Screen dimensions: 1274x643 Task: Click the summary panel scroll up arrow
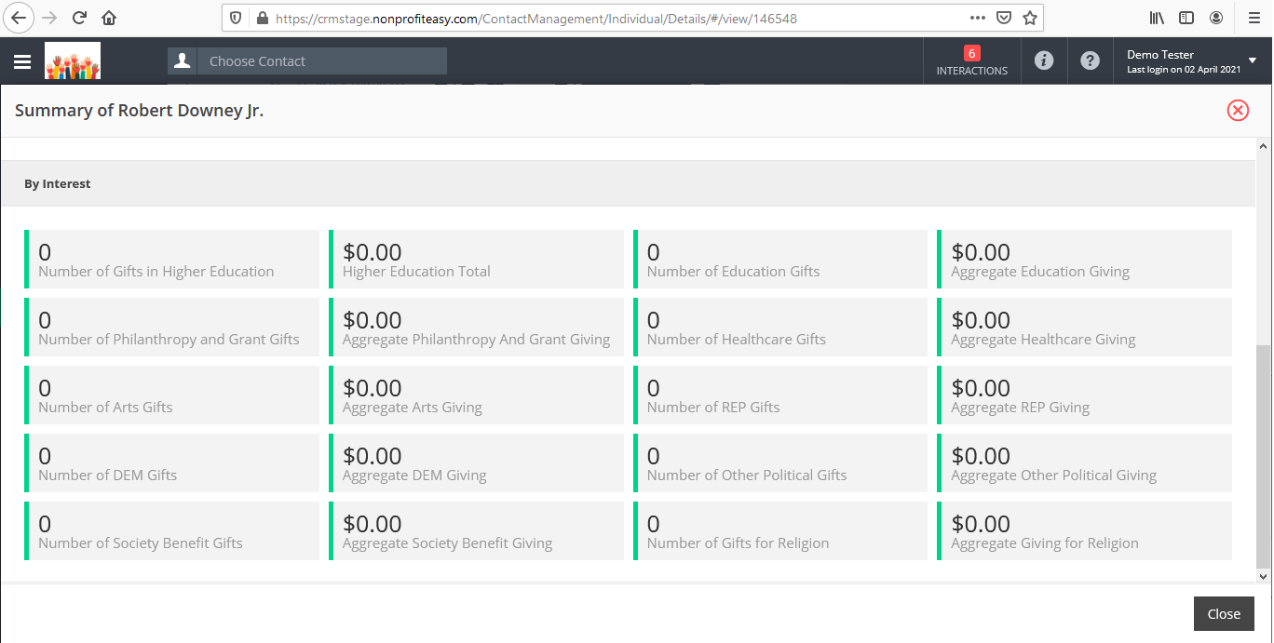click(x=1264, y=146)
